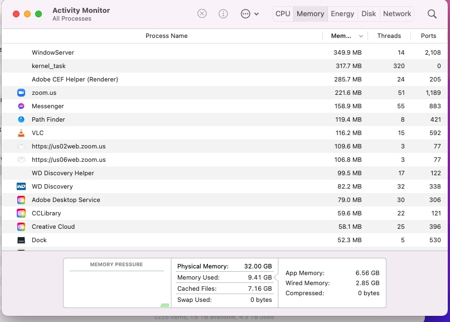Click the 349.9 MB memory value
The image size is (450, 322).
(x=347, y=52)
